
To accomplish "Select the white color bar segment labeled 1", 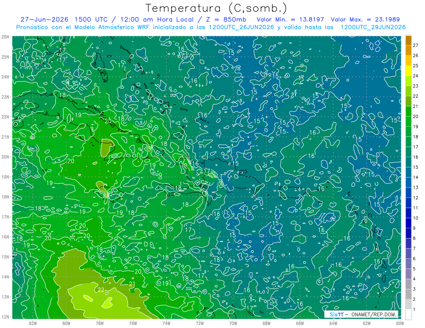I will pos(408,314).
